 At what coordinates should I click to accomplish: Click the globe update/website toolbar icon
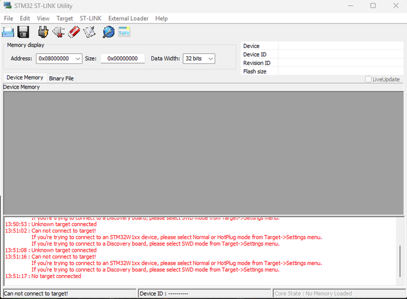pos(109,32)
